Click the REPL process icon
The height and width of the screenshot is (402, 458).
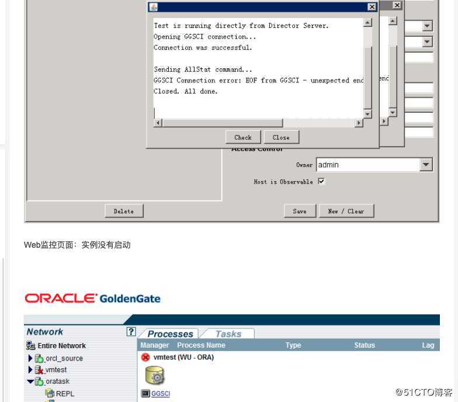tap(50, 393)
